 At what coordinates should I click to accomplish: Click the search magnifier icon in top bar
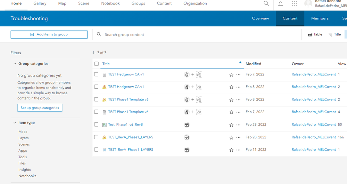click(266, 3)
